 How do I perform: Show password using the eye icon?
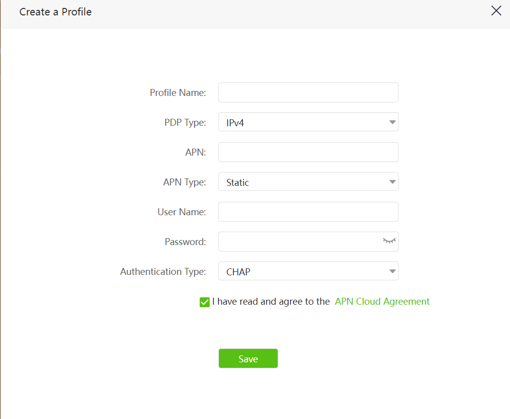click(389, 241)
